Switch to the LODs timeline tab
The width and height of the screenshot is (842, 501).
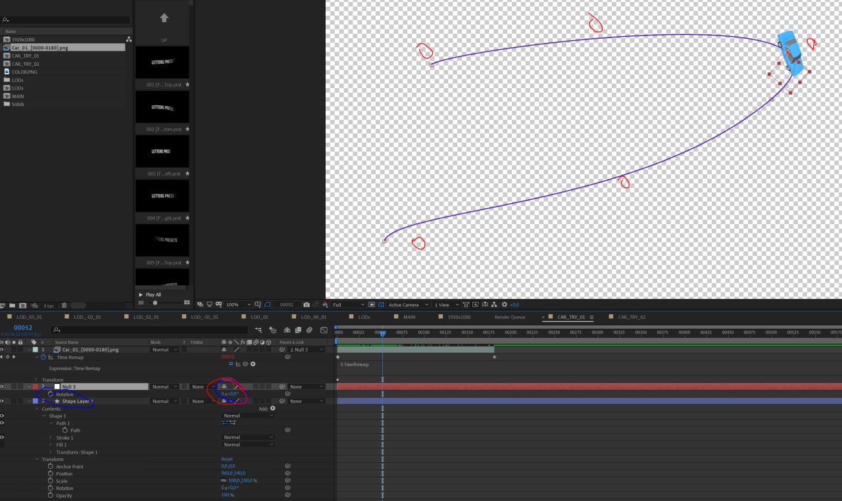coord(364,317)
